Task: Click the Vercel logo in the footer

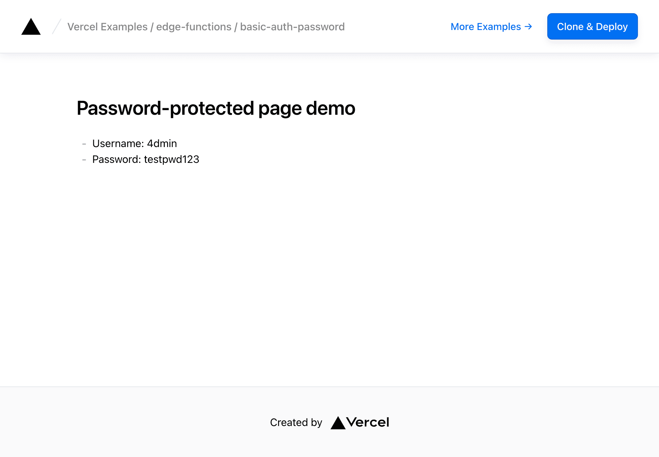Action: click(x=360, y=422)
